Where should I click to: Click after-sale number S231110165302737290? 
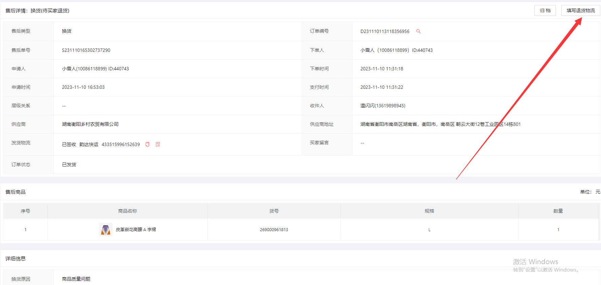click(x=86, y=50)
